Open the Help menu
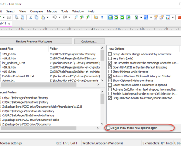 click(x=91, y=11)
